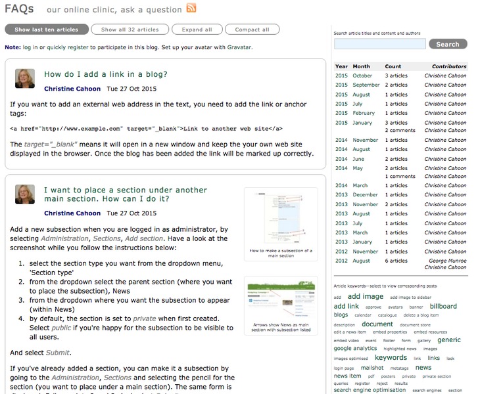The width and height of the screenshot is (478, 394).
Task: Click author avatar beside first blog post
Action: (25, 79)
